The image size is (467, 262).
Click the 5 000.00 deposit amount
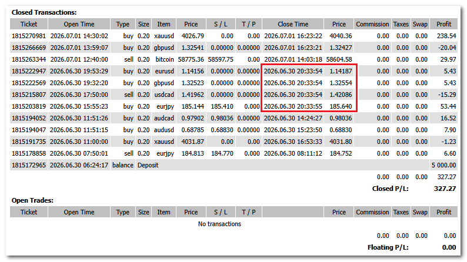point(444,165)
